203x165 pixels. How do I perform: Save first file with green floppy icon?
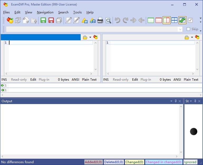click(x=43, y=20)
